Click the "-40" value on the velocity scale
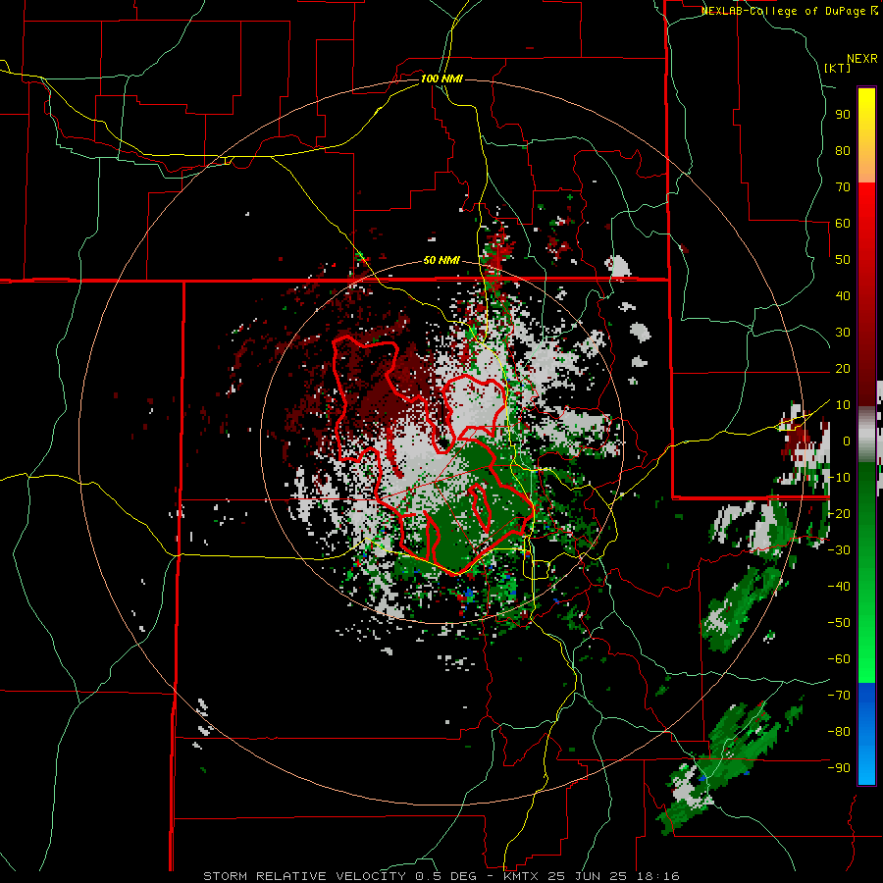Screen dimensions: 883x883 coord(839,587)
